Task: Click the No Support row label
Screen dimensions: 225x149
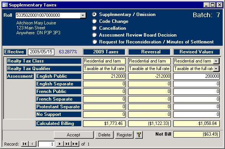Action: (x=59, y=114)
